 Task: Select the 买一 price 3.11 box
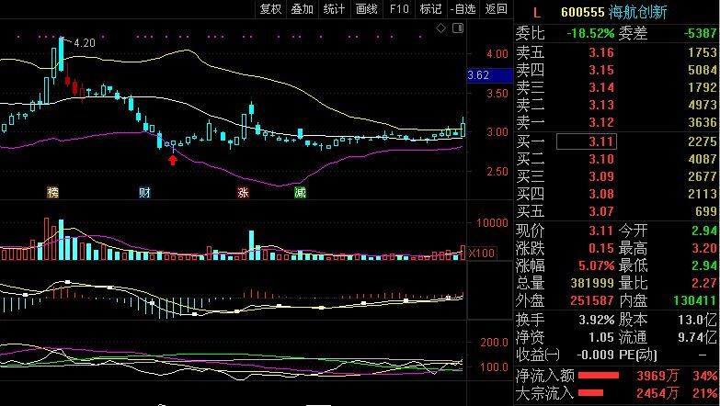(587, 141)
